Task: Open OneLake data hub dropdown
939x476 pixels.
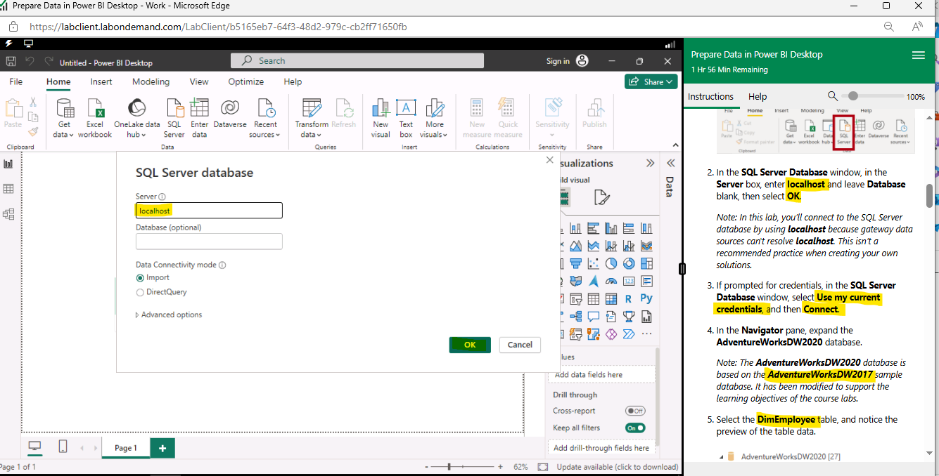Action: pos(143,135)
